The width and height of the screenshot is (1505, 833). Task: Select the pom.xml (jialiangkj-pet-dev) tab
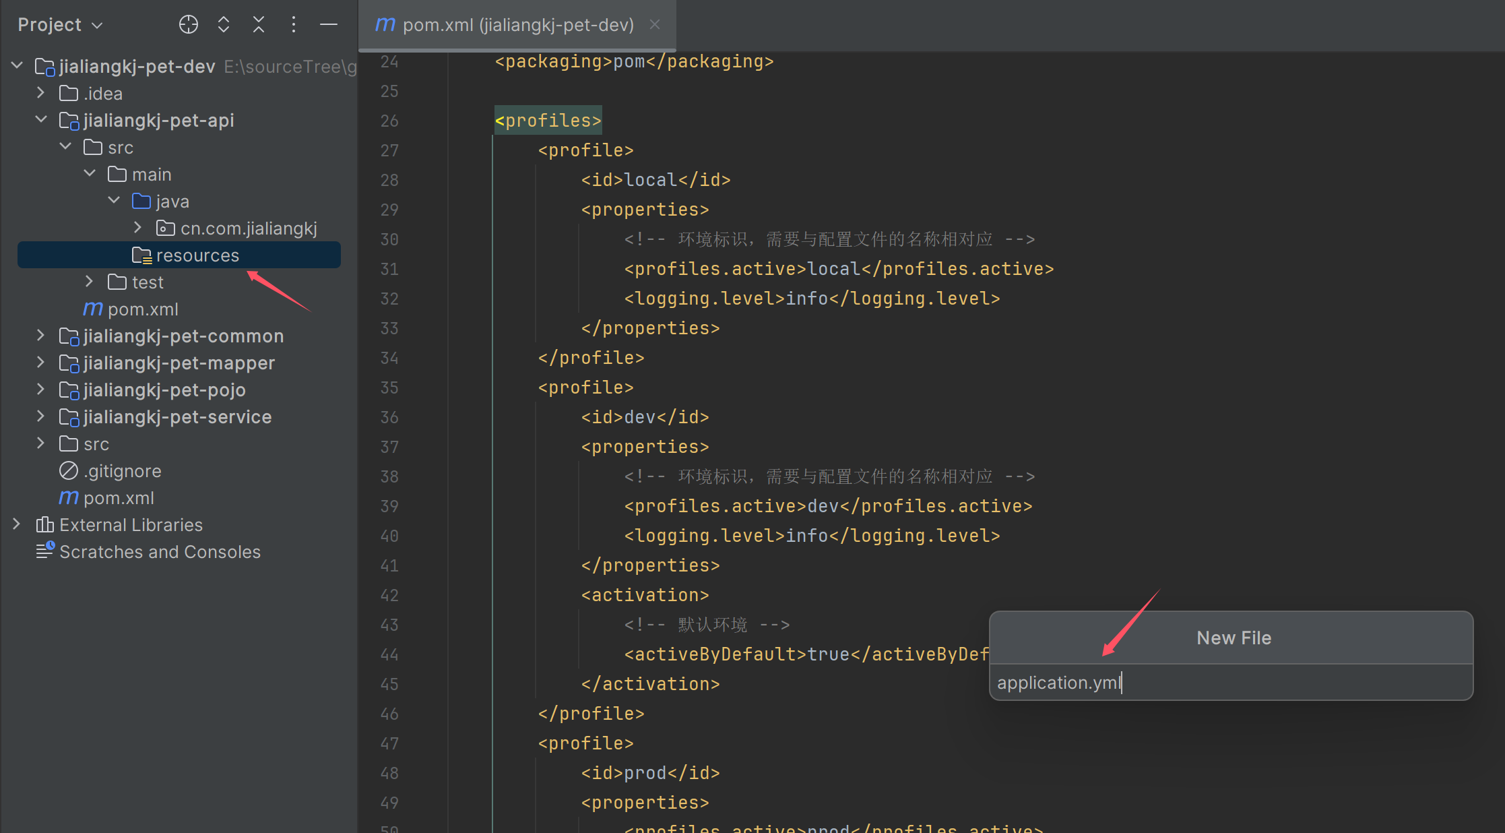(517, 25)
